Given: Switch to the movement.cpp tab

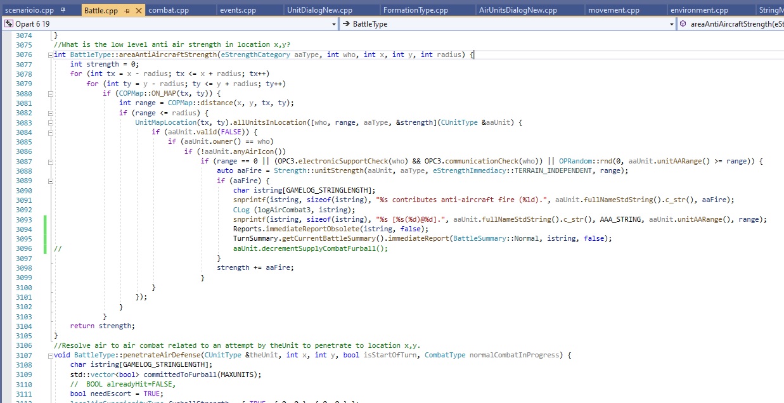Looking at the screenshot, I should (x=614, y=11).
